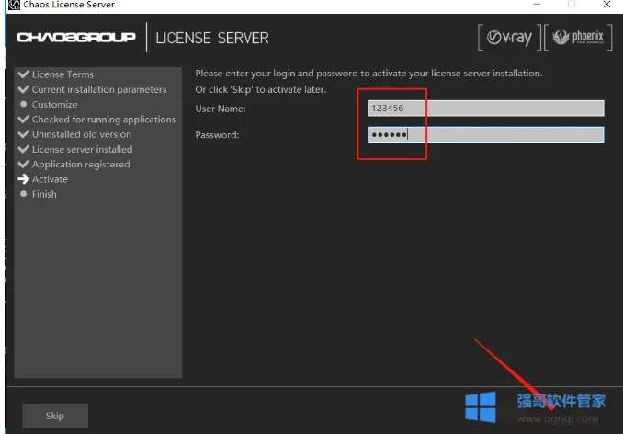
Task: Click the V-Ray logo
Action: [x=509, y=38]
